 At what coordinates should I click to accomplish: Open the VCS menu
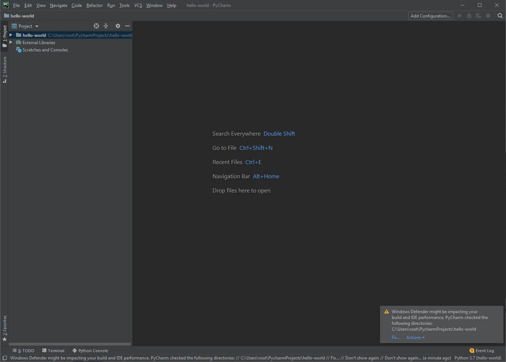click(x=138, y=5)
